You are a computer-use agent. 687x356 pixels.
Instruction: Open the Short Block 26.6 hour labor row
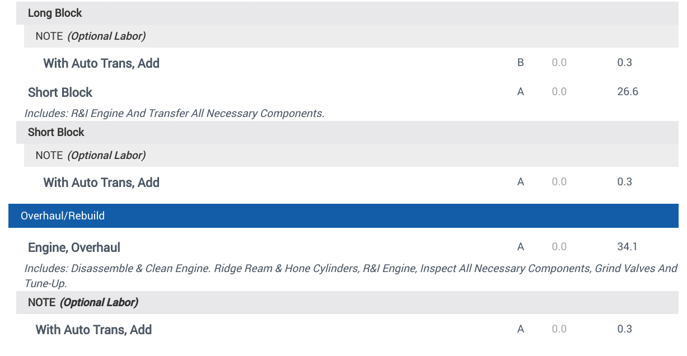[x=60, y=92]
